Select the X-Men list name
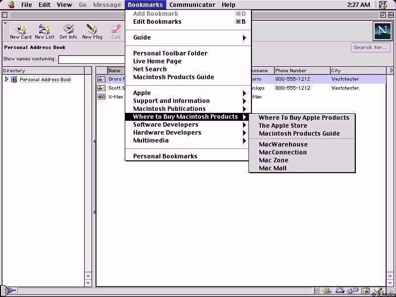Viewport: 396px width, 297px height. point(116,97)
